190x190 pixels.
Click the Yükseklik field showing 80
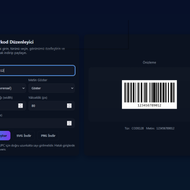(x=52, y=106)
